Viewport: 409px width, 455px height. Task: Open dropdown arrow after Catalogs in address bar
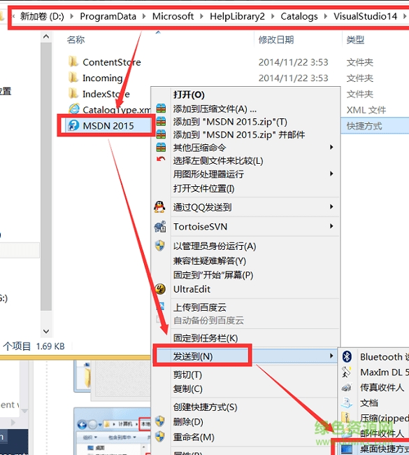click(326, 16)
